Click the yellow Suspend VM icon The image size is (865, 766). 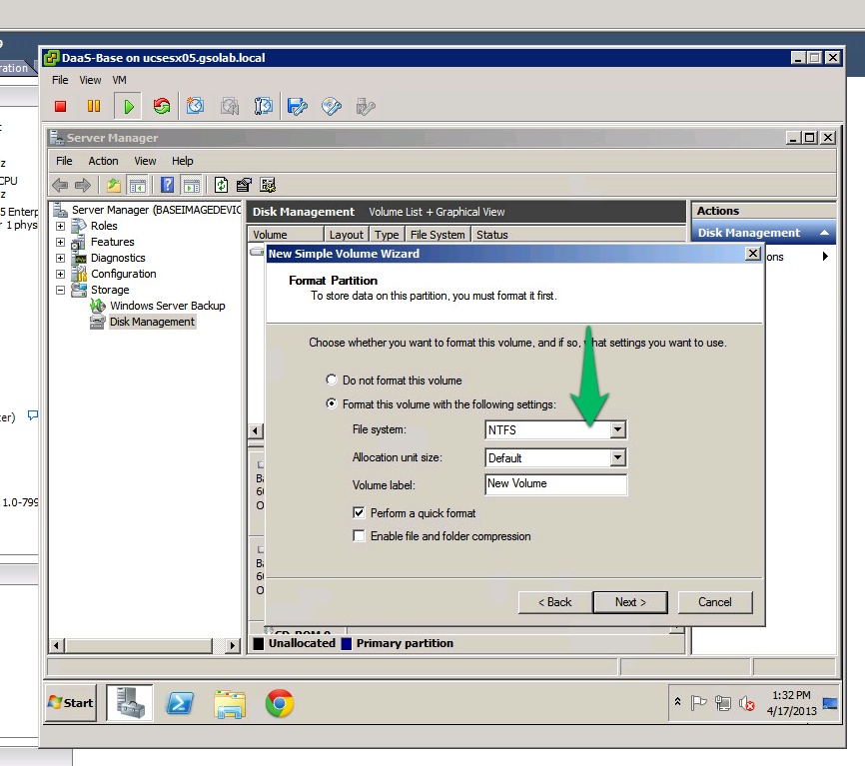coord(94,107)
